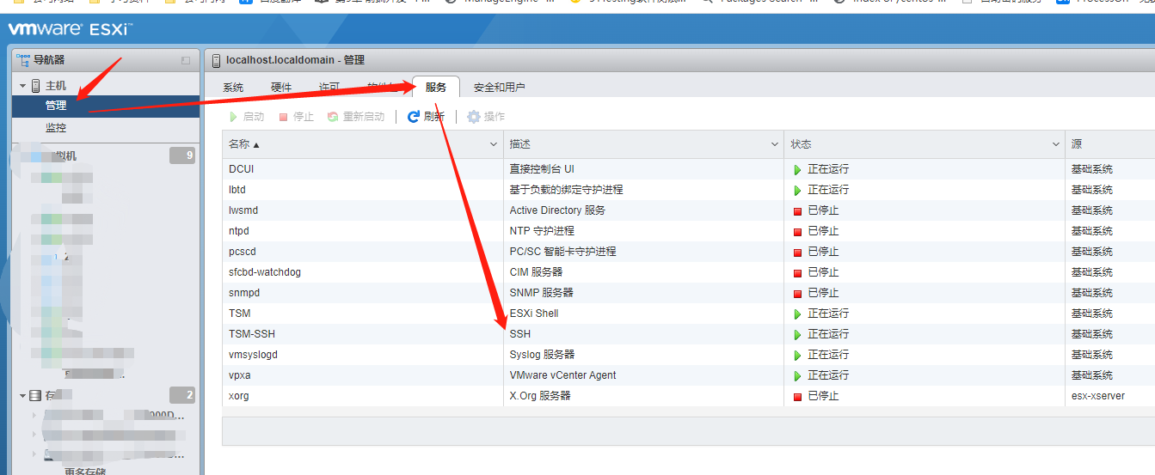
Task: Switch to the 系统 tab
Action: point(233,88)
